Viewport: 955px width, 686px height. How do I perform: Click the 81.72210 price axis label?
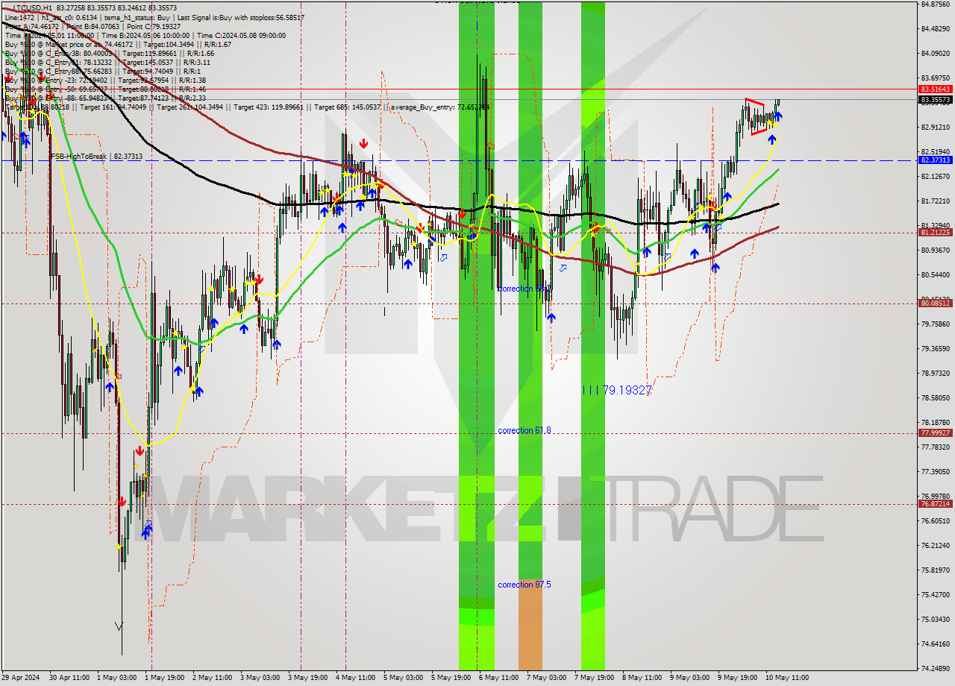click(x=936, y=201)
